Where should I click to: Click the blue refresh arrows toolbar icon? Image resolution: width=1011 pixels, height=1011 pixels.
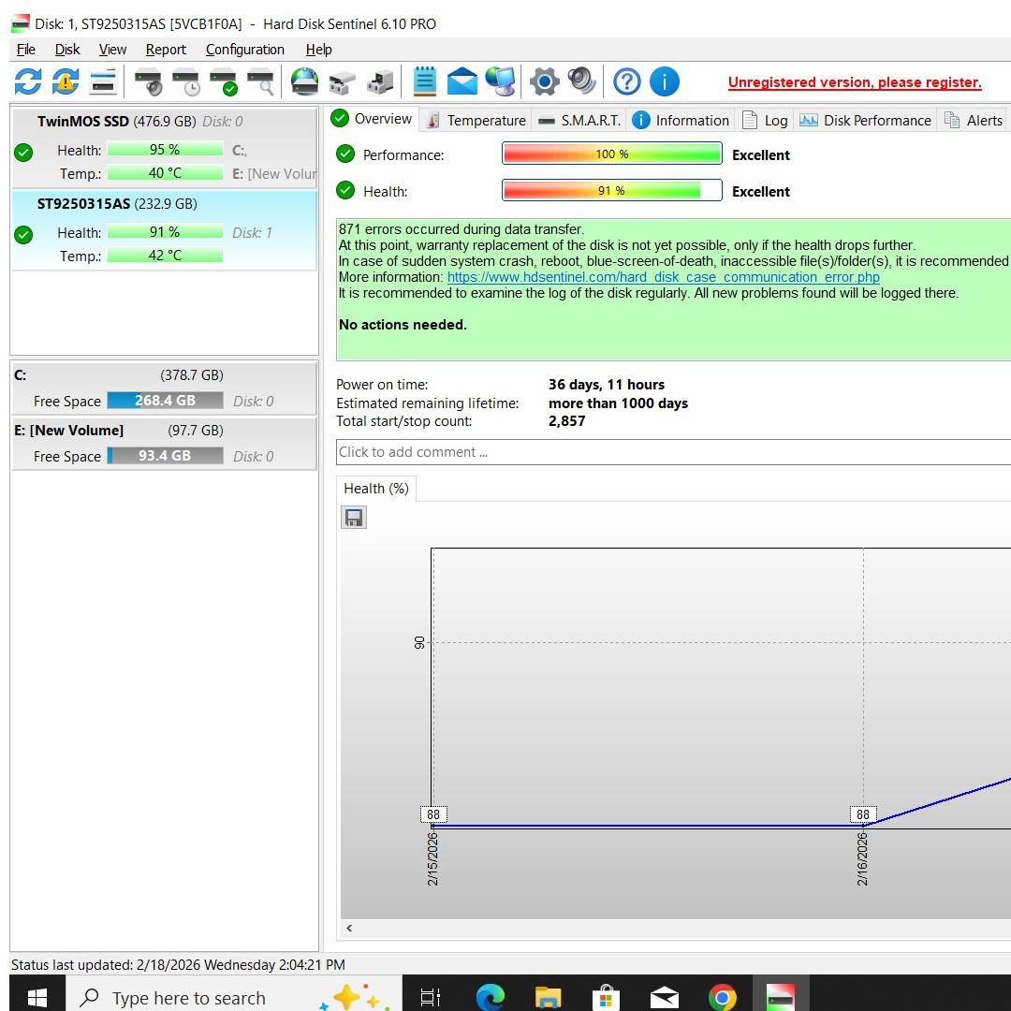click(x=28, y=82)
